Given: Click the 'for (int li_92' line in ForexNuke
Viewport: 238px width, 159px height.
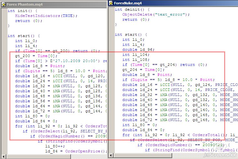Looking at the screenshot, I should [x=180, y=135].
